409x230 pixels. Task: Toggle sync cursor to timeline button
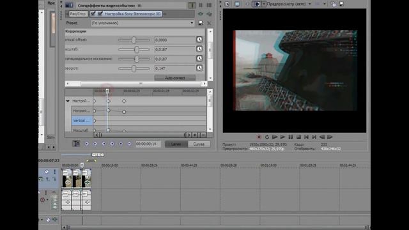pyautogui.click(x=76, y=144)
